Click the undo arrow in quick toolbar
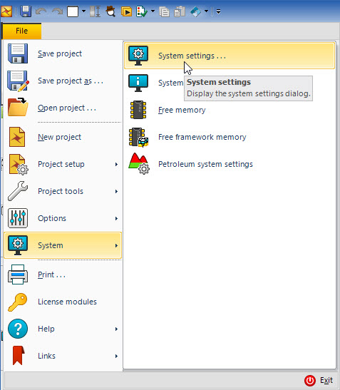This screenshot has width=340, height=390. click(x=41, y=11)
